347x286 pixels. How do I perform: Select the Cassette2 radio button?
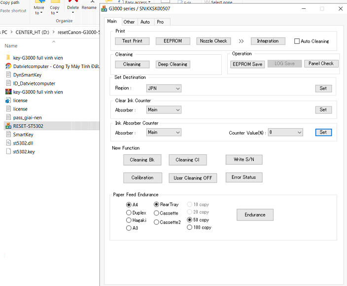click(156, 222)
